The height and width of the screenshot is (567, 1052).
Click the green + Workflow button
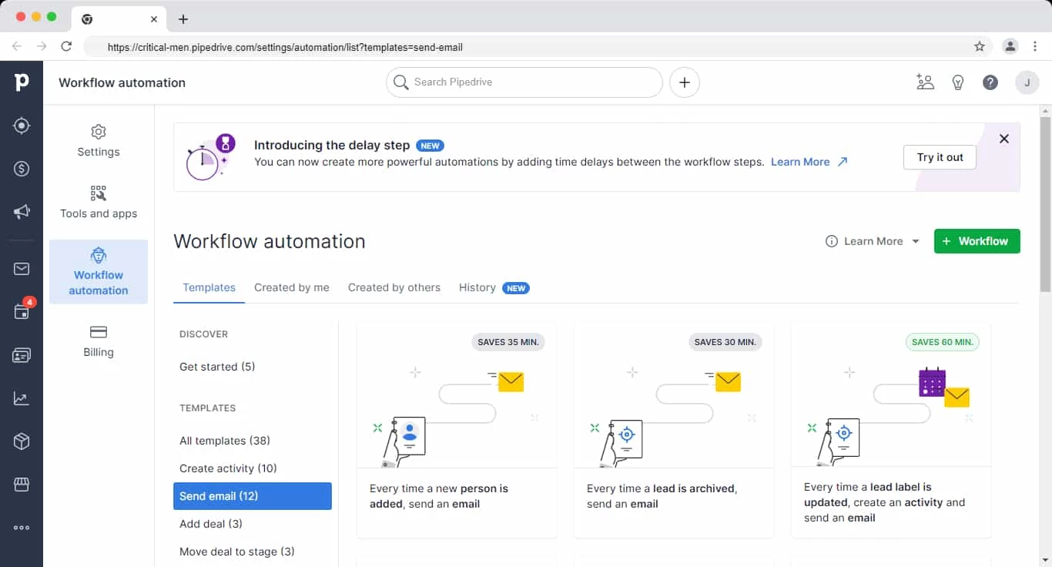pyautogui.click(x=977, y=241)
